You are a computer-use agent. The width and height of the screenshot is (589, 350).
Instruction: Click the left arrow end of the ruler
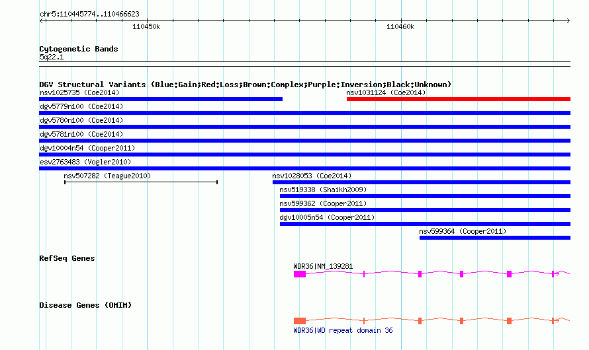point(41,20)
